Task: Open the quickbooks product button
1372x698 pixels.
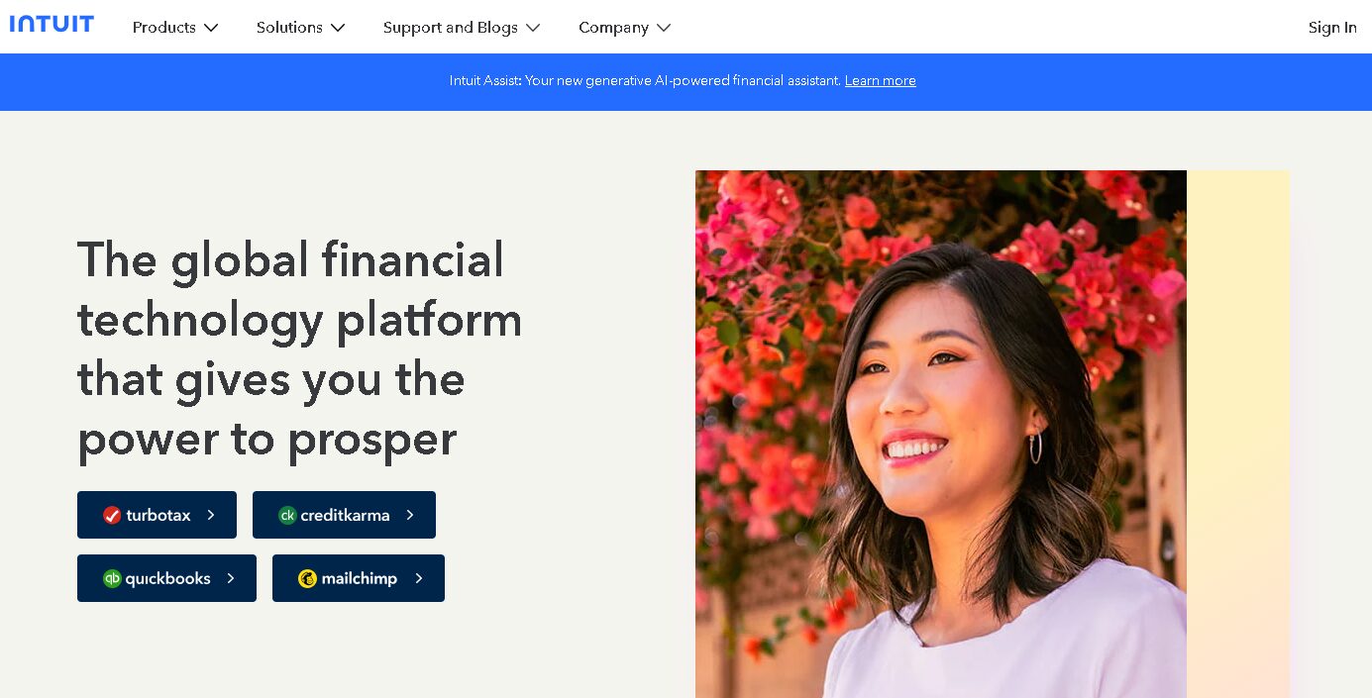Action: [x=166, y=578]
